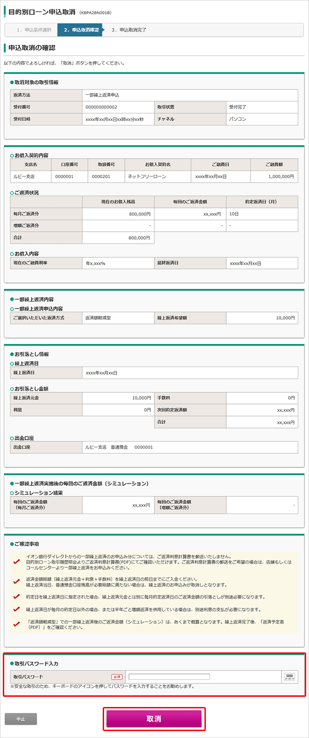Click the gray 中止 button
Viewport: 309px width, 738px height.
click(21, 719)
